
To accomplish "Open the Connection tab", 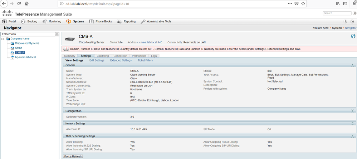I will (120, 56).
